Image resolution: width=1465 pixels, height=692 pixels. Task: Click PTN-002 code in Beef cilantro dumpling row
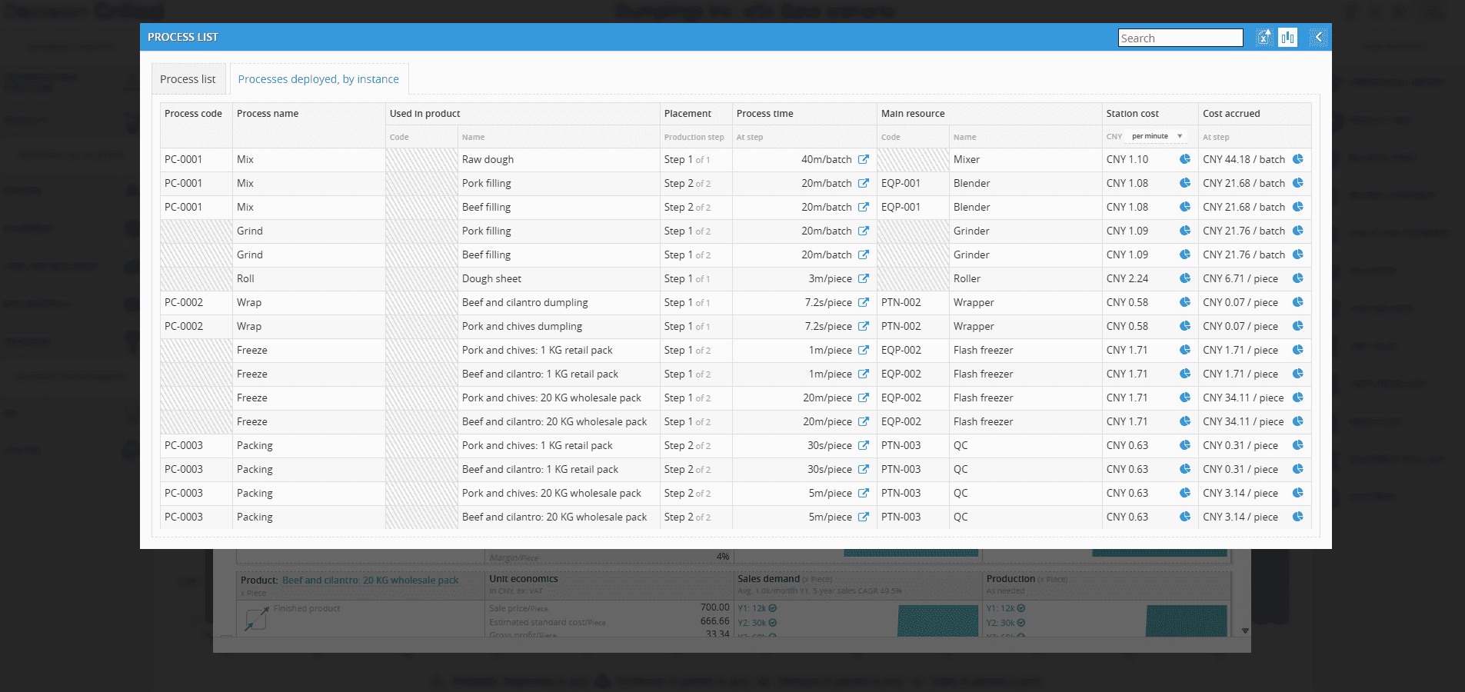click(x=901, y=302)
